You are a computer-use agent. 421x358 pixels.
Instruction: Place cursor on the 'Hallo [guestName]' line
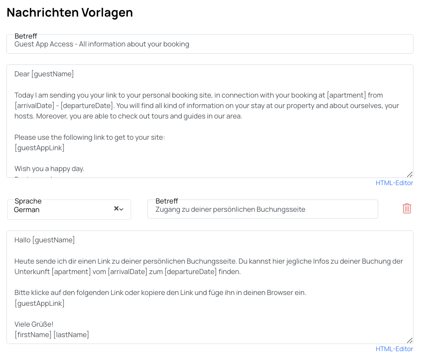point(45,240)
